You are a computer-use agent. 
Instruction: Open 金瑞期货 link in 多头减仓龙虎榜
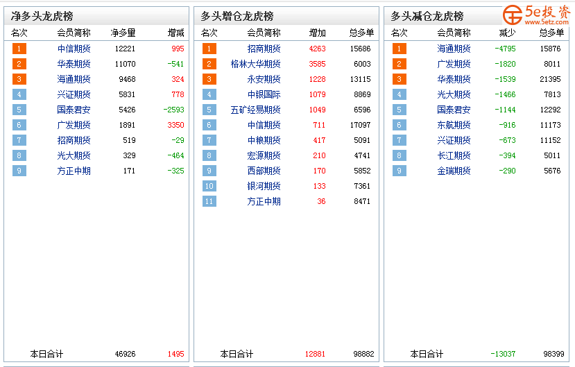(454, 171)
